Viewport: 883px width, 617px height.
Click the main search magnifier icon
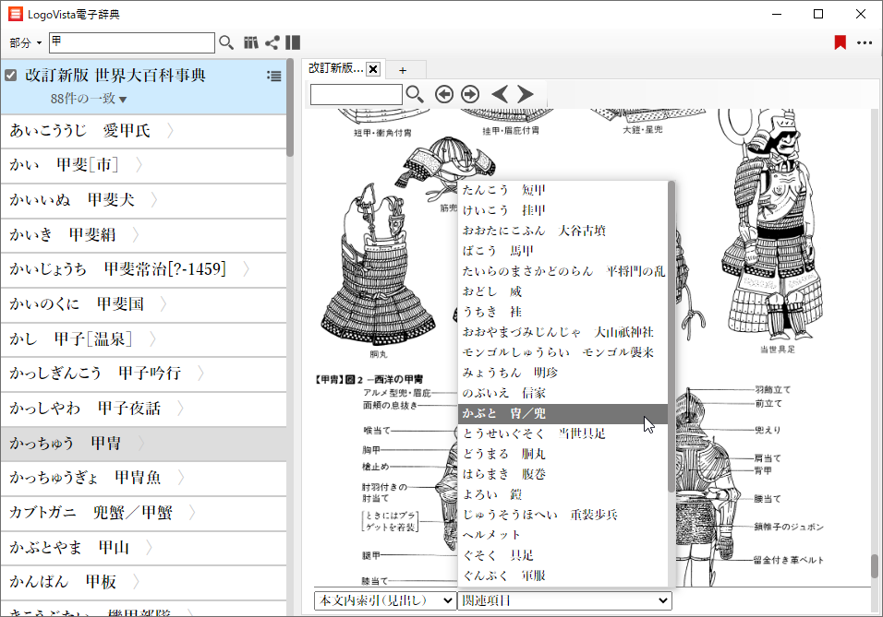226,42
